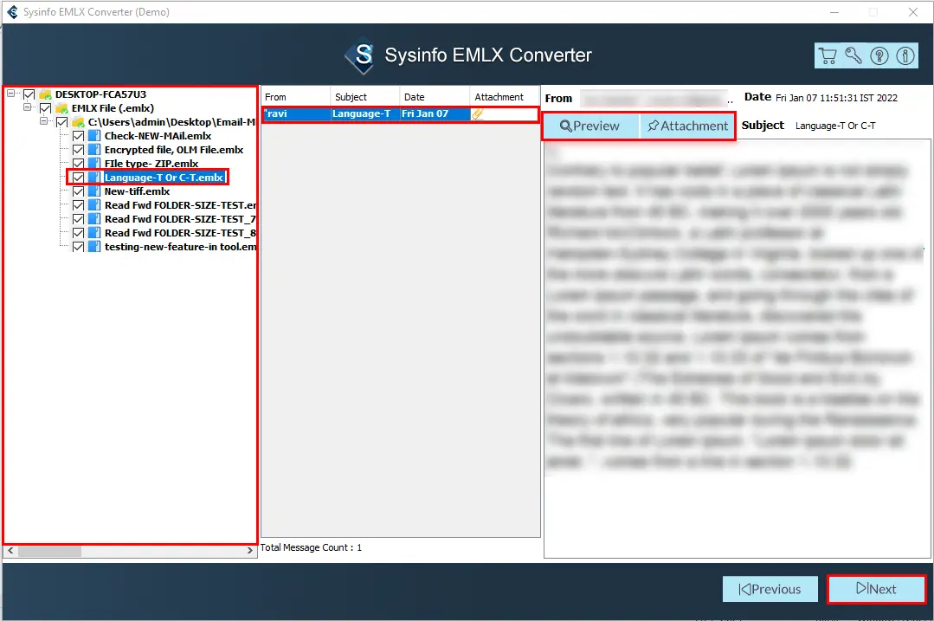Select Language-T Or C-T.emlx tree item
This screenshot has width=934, height=621.
(x=164, y=178)
